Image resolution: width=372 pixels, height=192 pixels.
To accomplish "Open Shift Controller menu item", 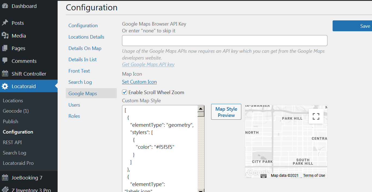I will tap(29, 74).
